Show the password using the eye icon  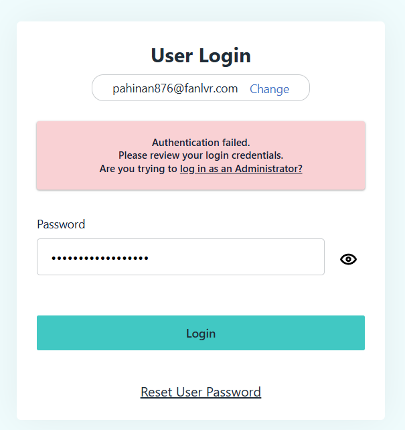tap(348, 259)
